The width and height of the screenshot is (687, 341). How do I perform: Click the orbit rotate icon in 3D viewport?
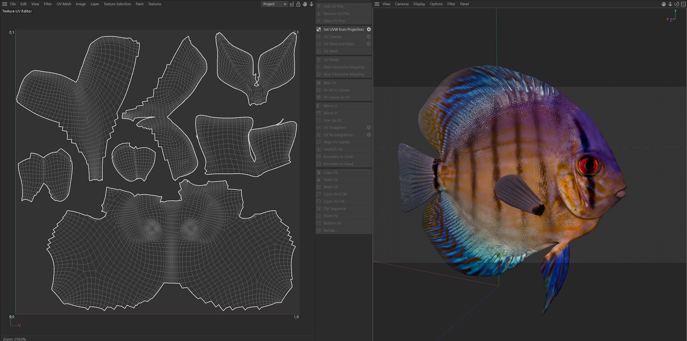[676, 4]
